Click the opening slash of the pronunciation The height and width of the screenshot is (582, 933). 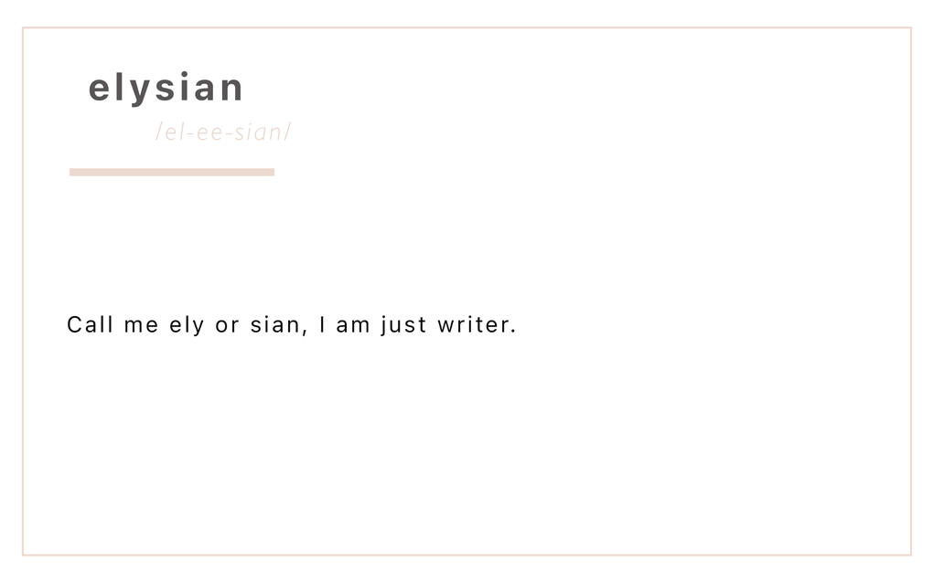[x=159, y=132]
